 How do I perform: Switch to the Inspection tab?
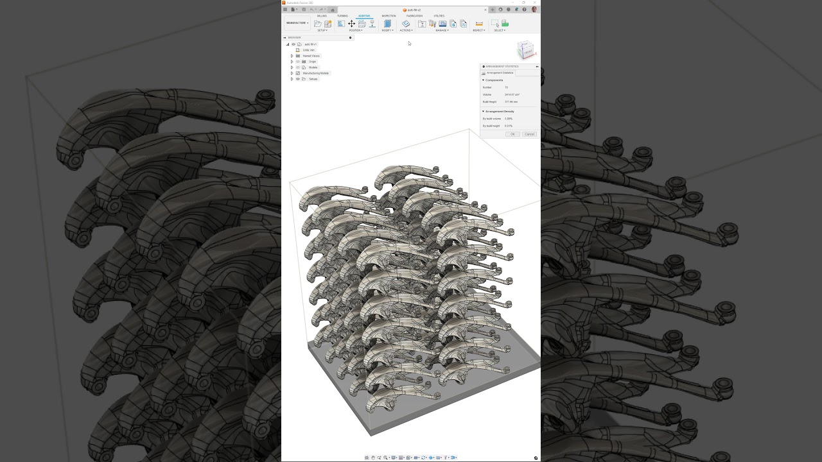[389, 16]
